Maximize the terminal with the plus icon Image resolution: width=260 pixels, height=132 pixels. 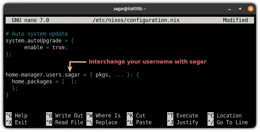click(240, 9)
